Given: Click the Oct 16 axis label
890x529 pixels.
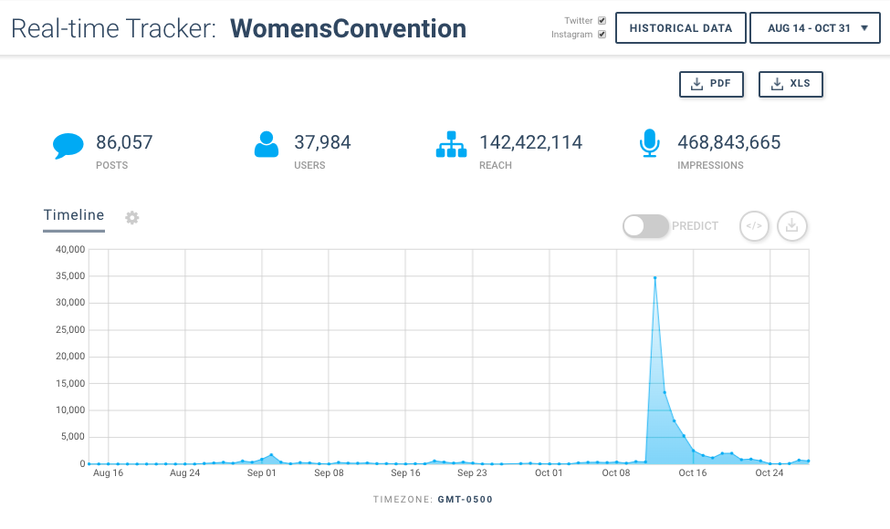Looking at the screenshot, I should click(693, 472).
